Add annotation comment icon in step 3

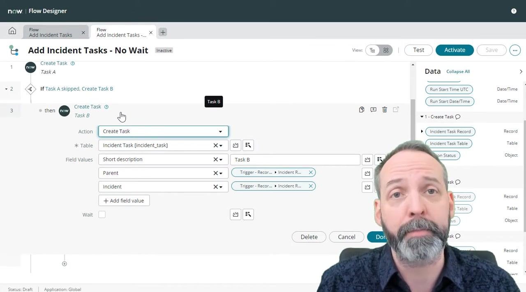373,109
